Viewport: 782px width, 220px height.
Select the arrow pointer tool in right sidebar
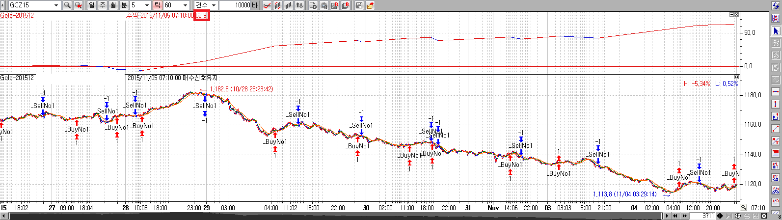pyautogui.click(x=776, y=31)
